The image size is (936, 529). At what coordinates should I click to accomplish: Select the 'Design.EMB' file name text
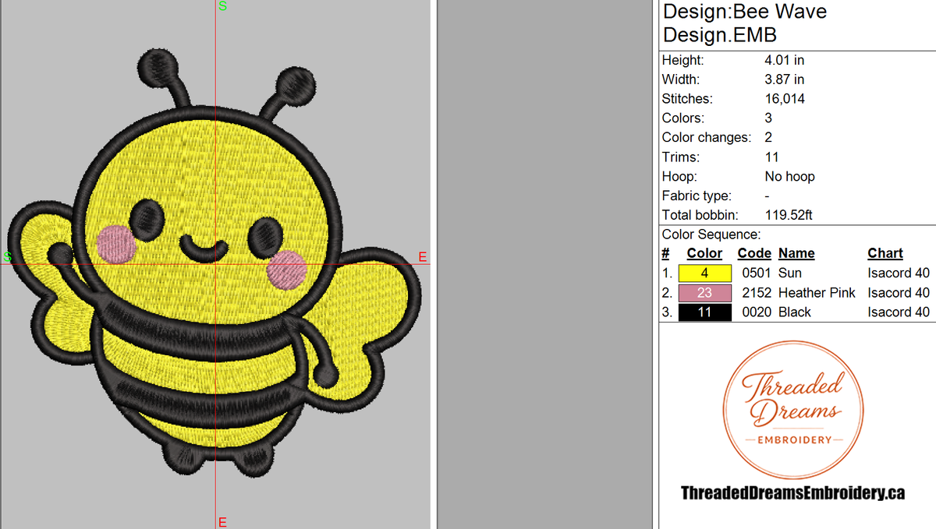click(x=719, y=35)
